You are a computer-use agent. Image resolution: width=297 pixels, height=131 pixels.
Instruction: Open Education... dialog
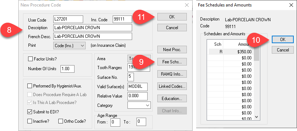[x=172, y=99]
